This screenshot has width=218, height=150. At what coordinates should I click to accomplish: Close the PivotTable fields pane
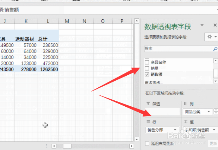point(215,25)
